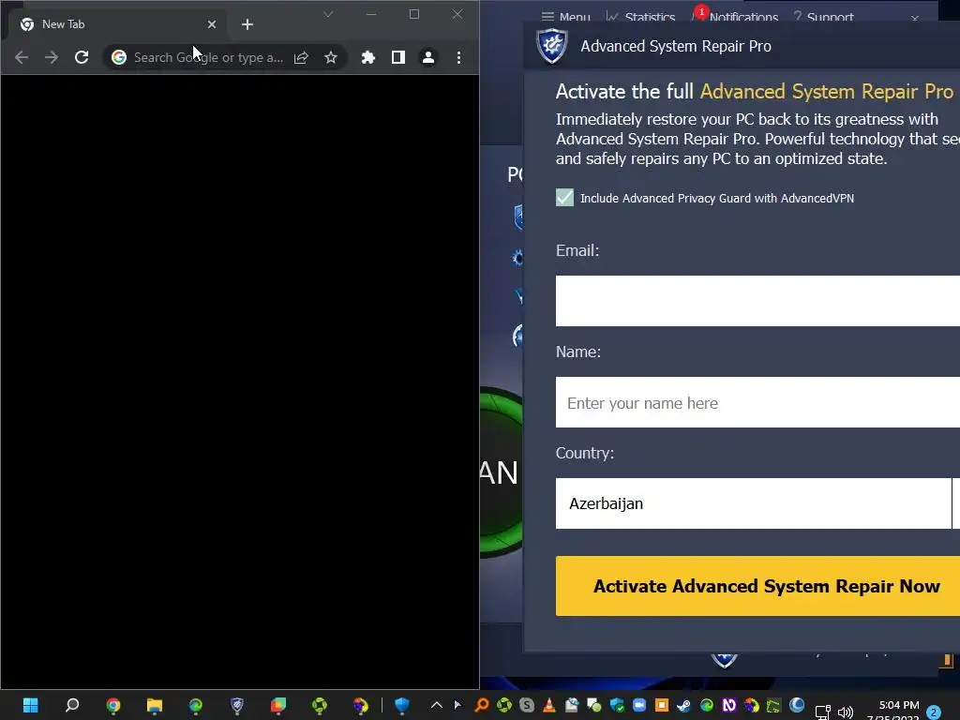Open Statistics in Advanced System Repair
The height and width of the screenshot is (720, 960).
pyautogui.click(x=640, y=17)
